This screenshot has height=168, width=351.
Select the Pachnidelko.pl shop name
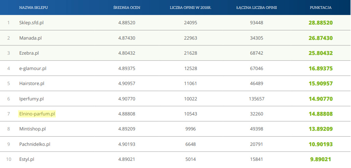(35, 144)
